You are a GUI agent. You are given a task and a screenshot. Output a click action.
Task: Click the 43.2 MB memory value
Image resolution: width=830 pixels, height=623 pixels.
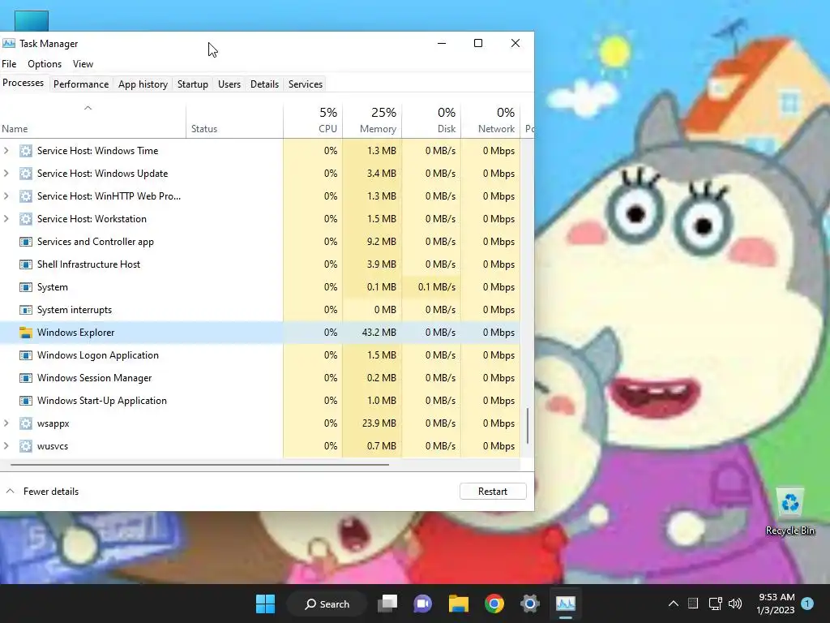pyautogui.click(x=379, y=333)
